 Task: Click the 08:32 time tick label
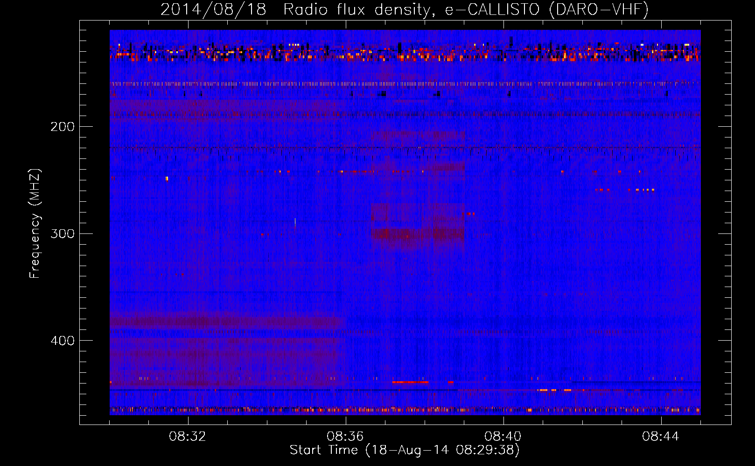tap(188, 437)
